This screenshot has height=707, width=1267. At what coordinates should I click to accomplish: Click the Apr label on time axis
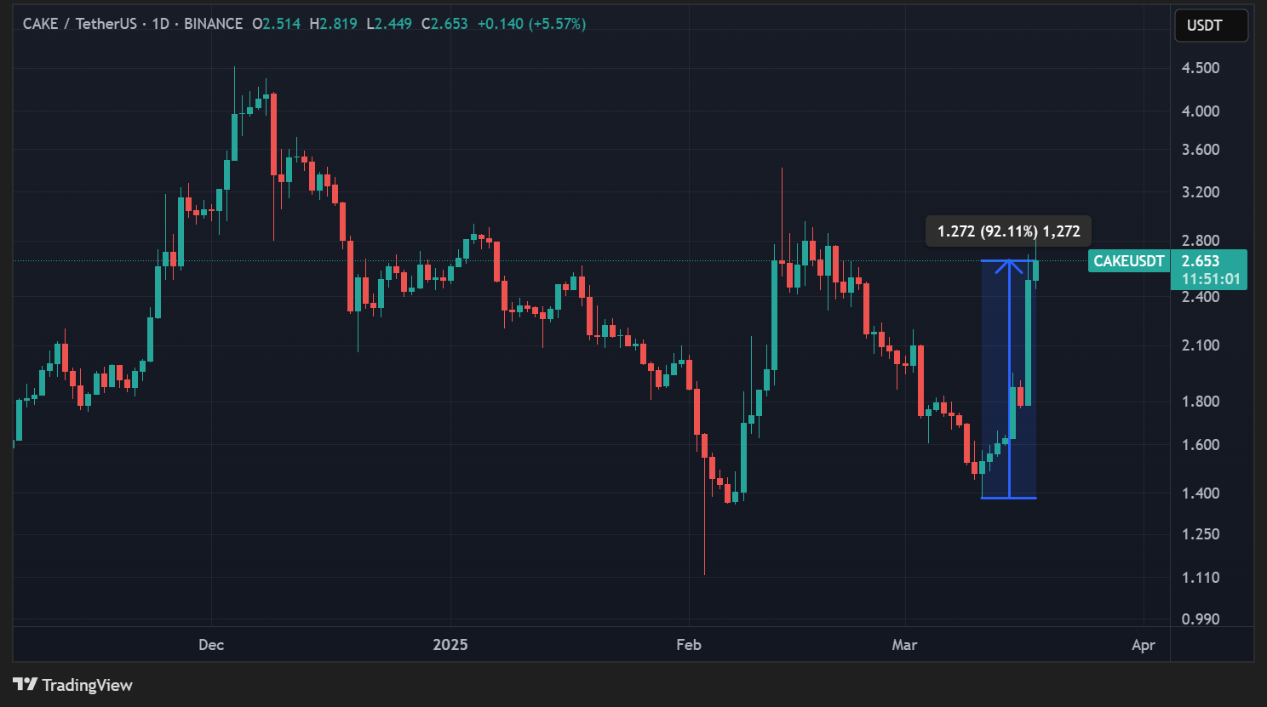1143,645
